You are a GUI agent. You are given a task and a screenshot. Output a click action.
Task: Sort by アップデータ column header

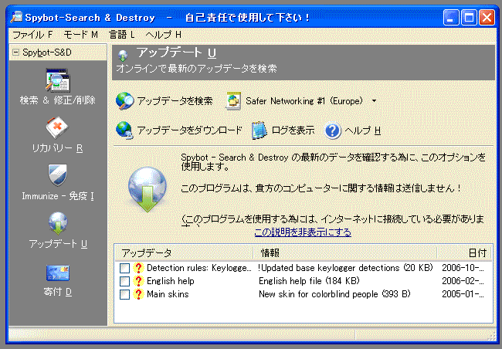(x=184, y=252)
